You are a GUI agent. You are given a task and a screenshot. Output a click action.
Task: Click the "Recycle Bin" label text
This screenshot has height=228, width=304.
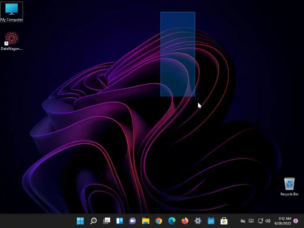(x=289, y=194)
